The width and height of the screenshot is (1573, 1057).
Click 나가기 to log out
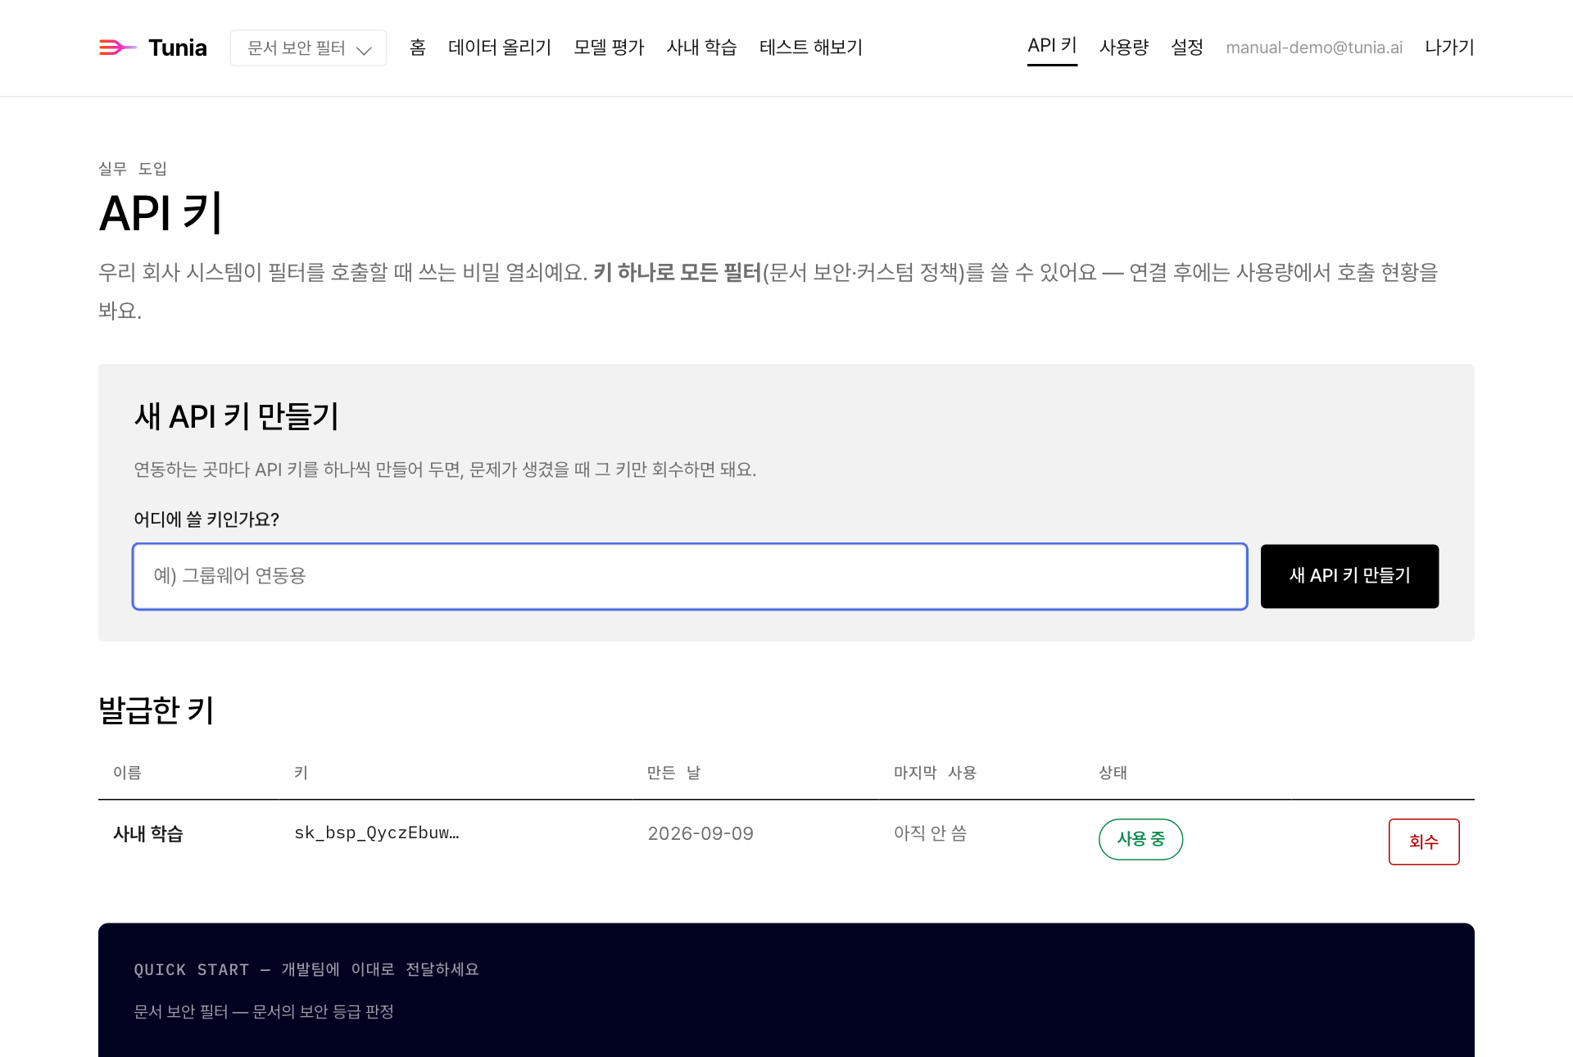[x=1449, y=48]
